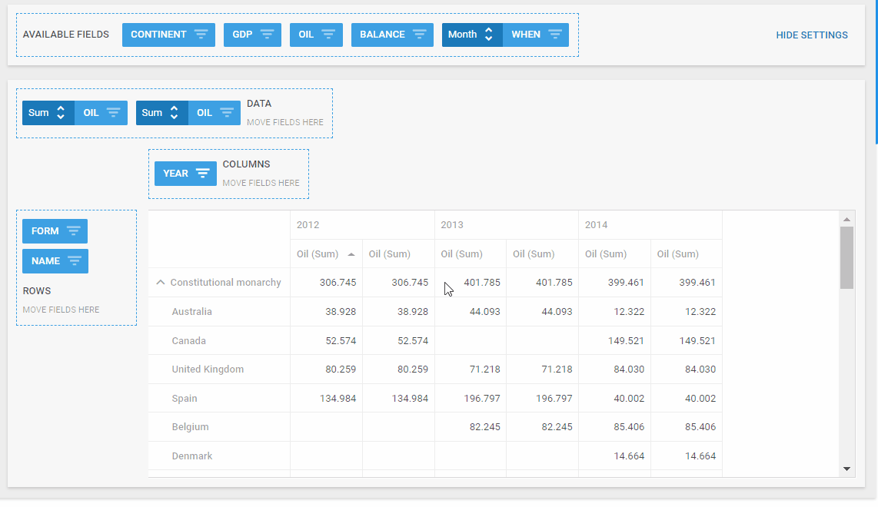Image resolution: width=878 pixels, height=507 pixels.
Task: Open the filter on the BALANCE field
Action: 419,35
